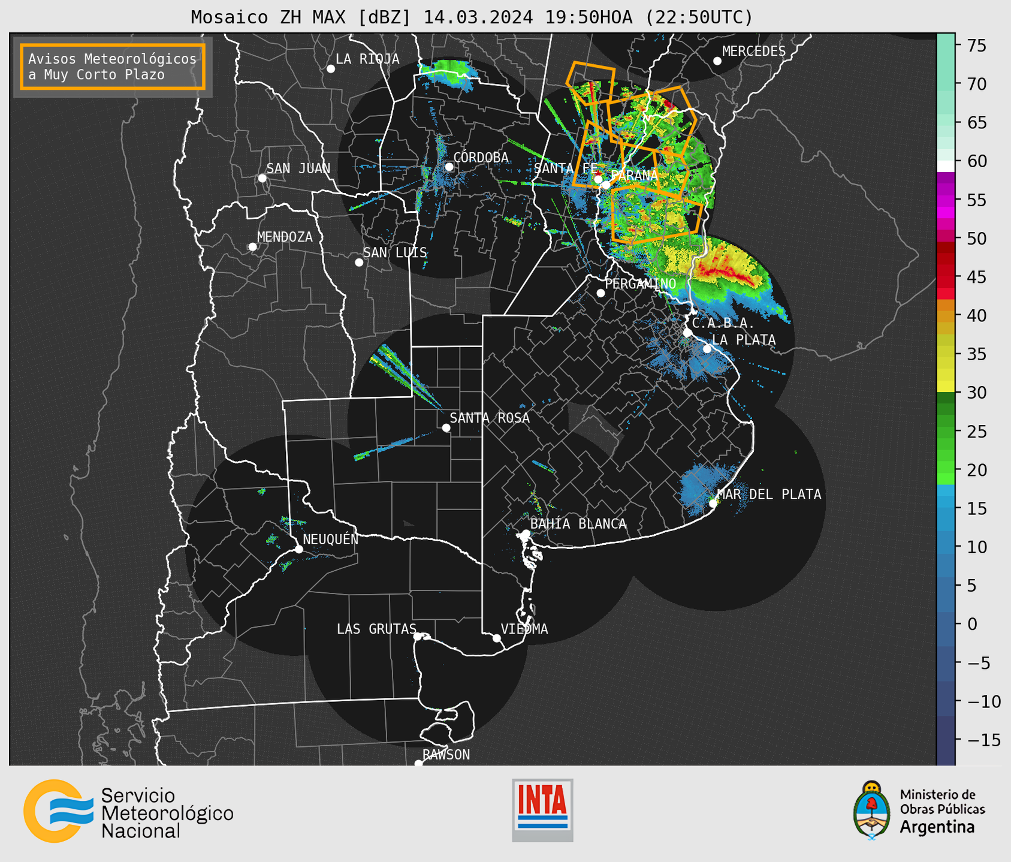Click the Paraná city marker dot

(x=606, y=185)
